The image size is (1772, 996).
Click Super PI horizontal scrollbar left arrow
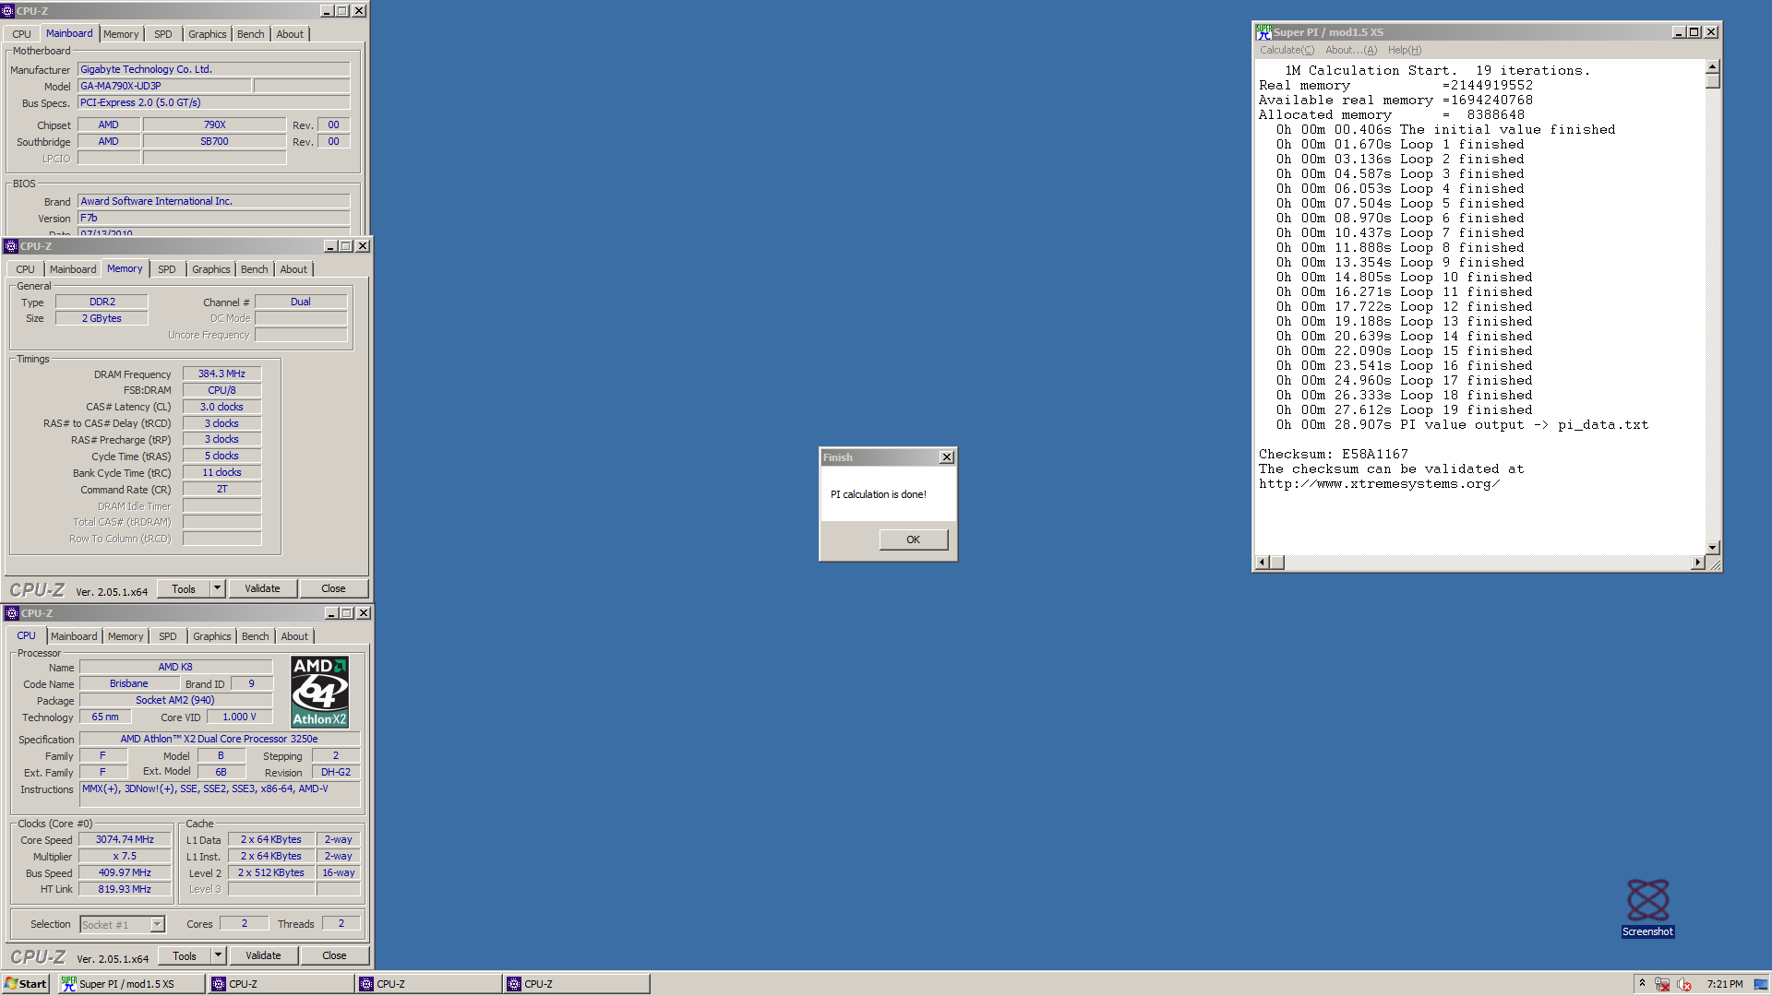[x=1263, y=563]
